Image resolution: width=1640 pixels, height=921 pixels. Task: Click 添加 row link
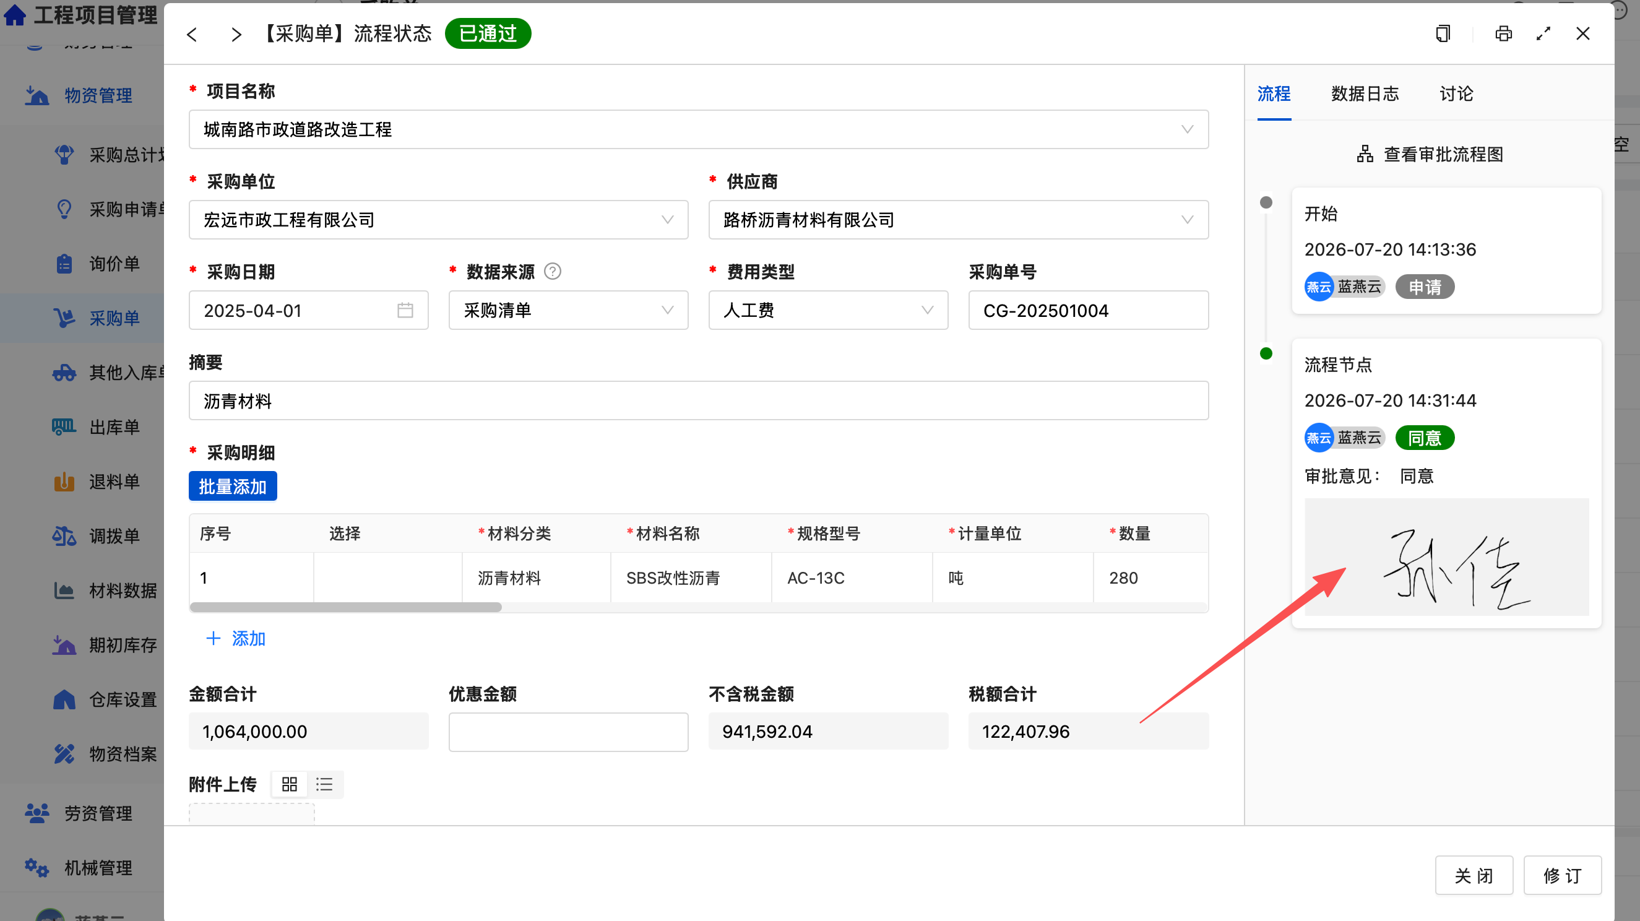236,638
